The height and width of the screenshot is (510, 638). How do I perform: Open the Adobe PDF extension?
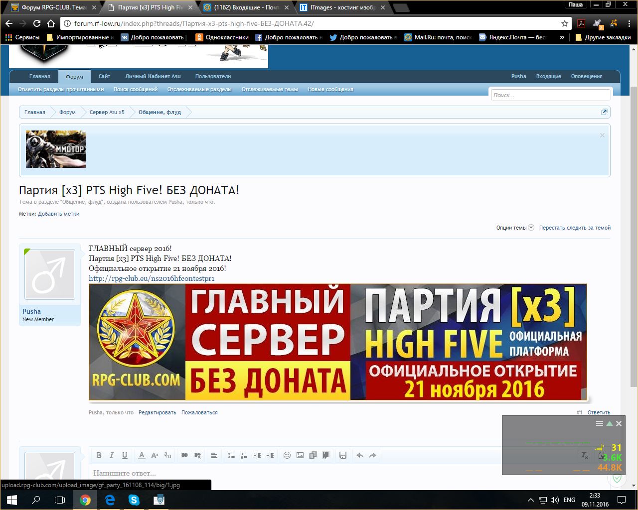581,23
